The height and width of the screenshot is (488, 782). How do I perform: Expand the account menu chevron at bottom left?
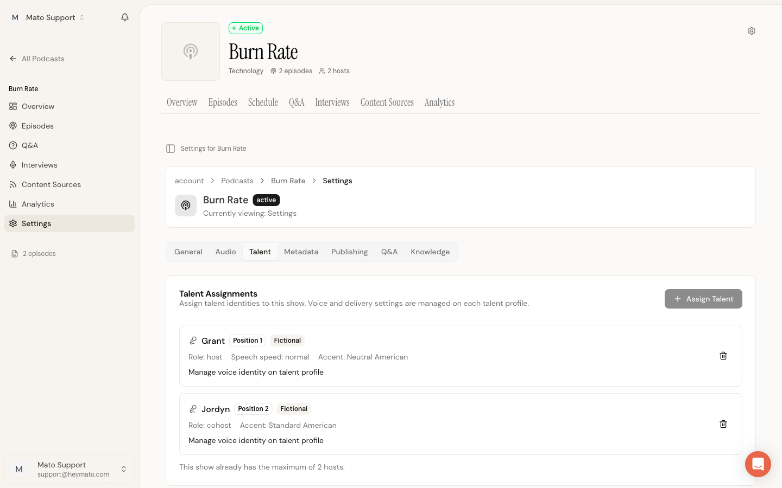[x=124, y=469]
